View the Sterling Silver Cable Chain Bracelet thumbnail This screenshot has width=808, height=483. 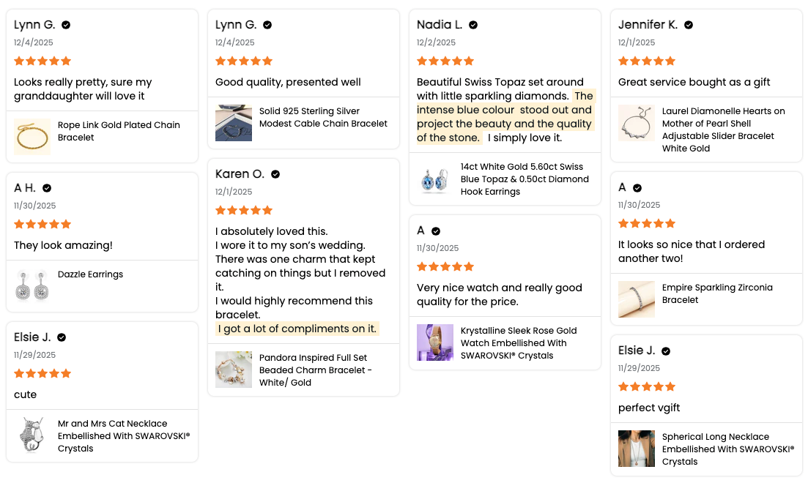click(234, 123)
